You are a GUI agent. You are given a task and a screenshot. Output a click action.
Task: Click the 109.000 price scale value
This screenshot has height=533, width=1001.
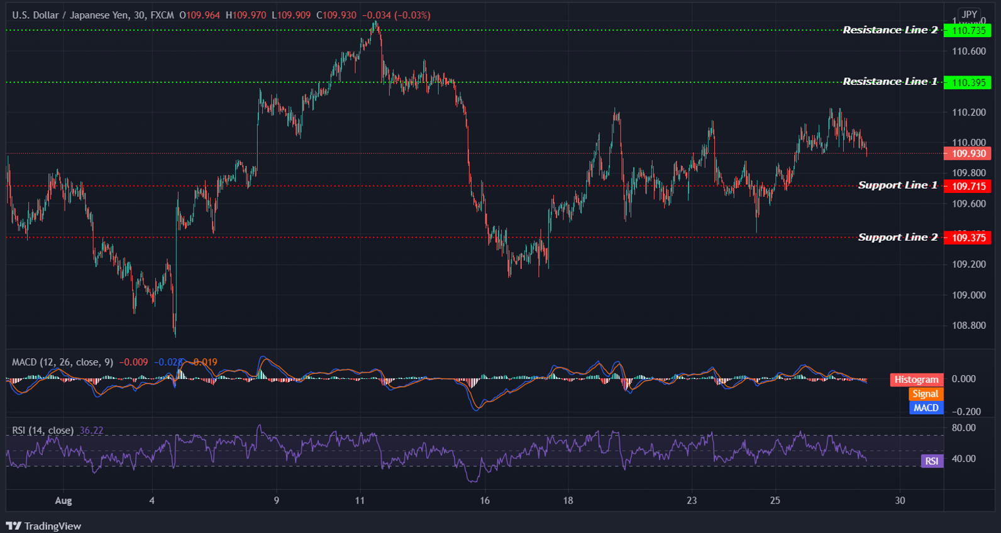[x=969, y=295]
